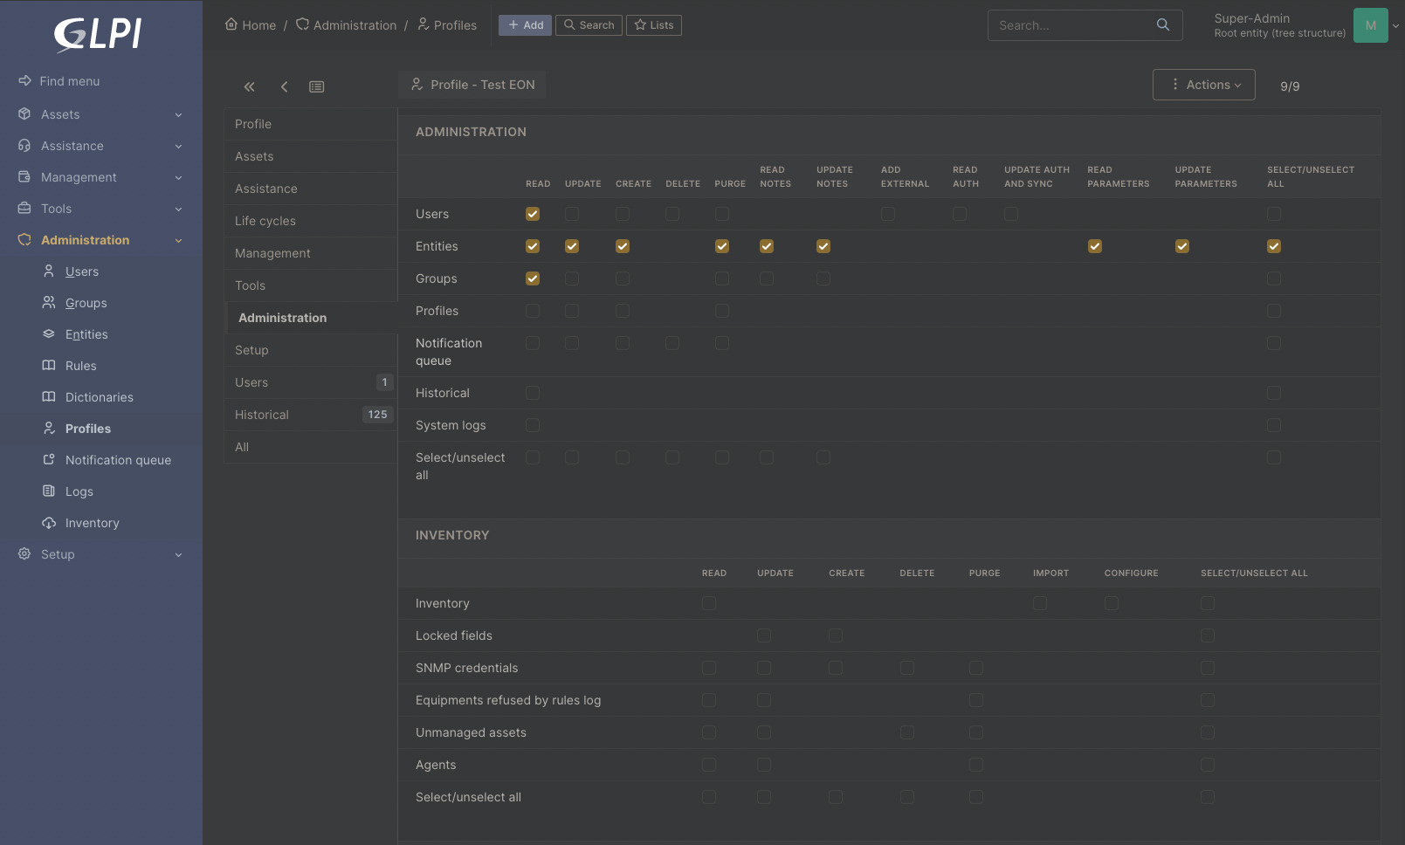Expand the Assets sidebar menu
The image size is (1405, 845).
click(101, 114)
